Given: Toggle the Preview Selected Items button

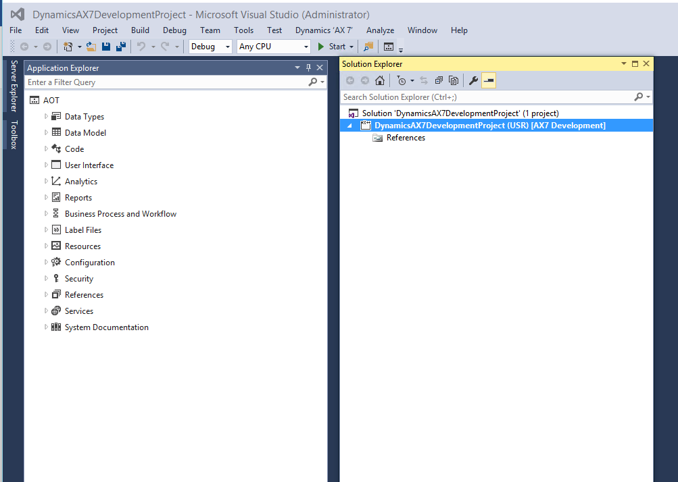Looking at the screenshot, I should point(489,81).
